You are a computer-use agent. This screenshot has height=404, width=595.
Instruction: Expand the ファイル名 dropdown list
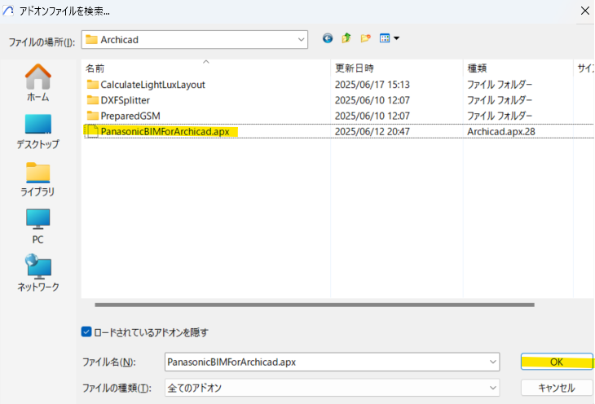coord(492,362)
